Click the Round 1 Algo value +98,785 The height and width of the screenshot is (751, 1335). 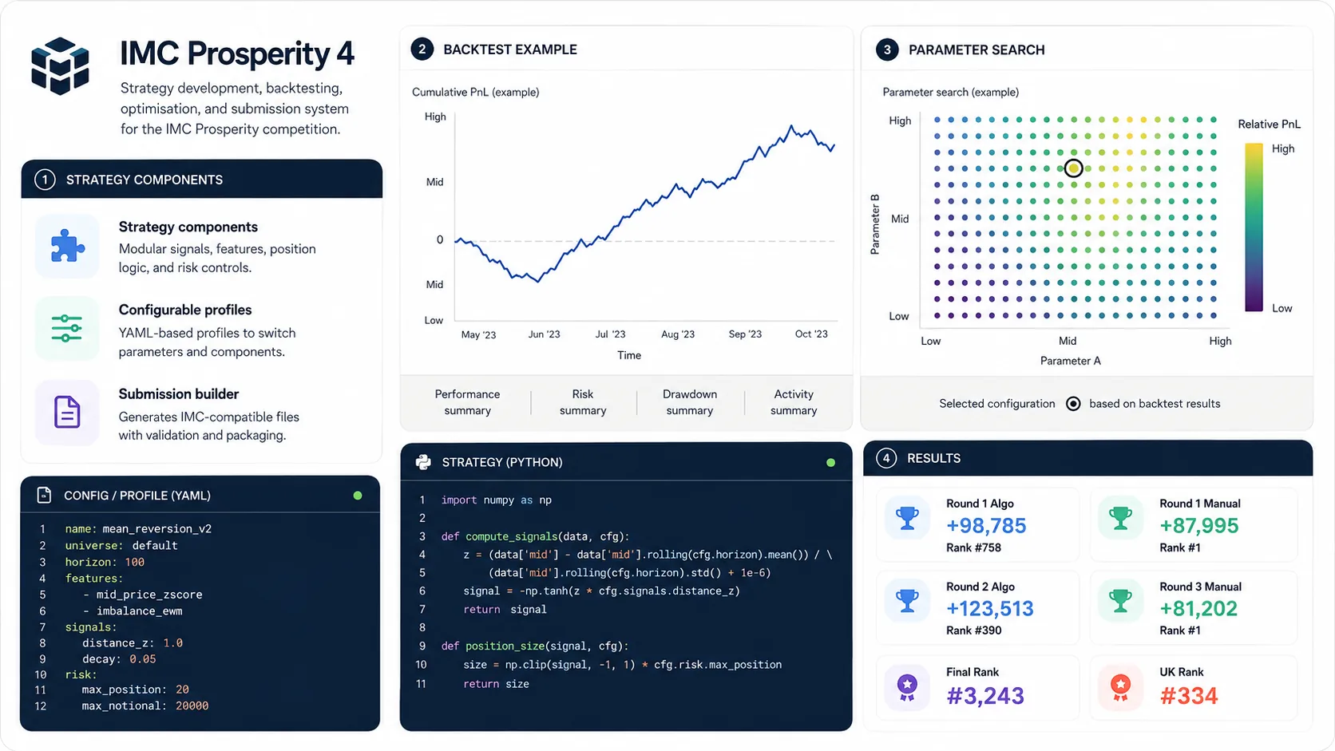(986, 525)
